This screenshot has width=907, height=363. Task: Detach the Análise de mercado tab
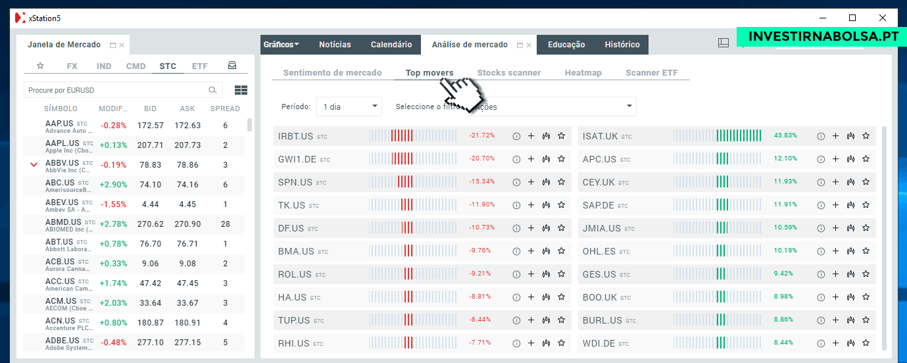point(520,45)
